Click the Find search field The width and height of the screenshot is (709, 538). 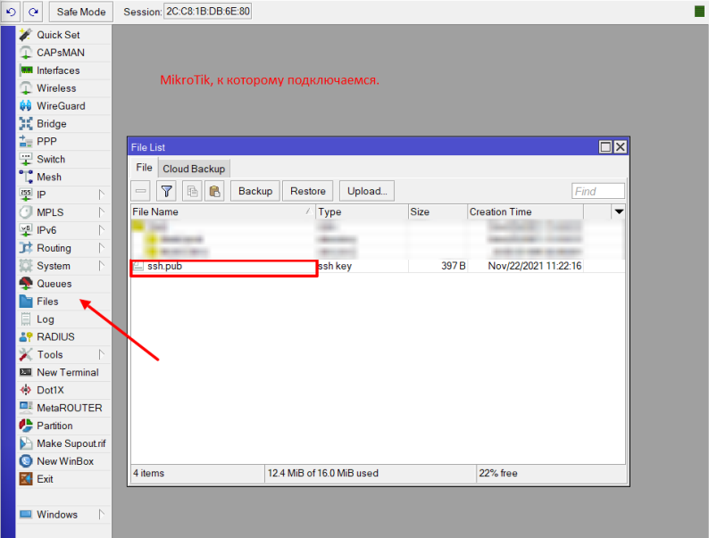pos(598,191)
